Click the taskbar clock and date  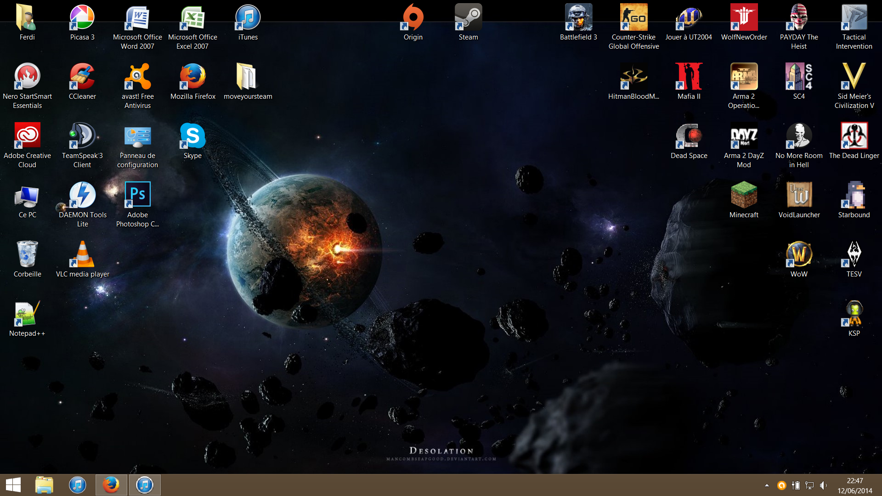(x=854, y=485)
